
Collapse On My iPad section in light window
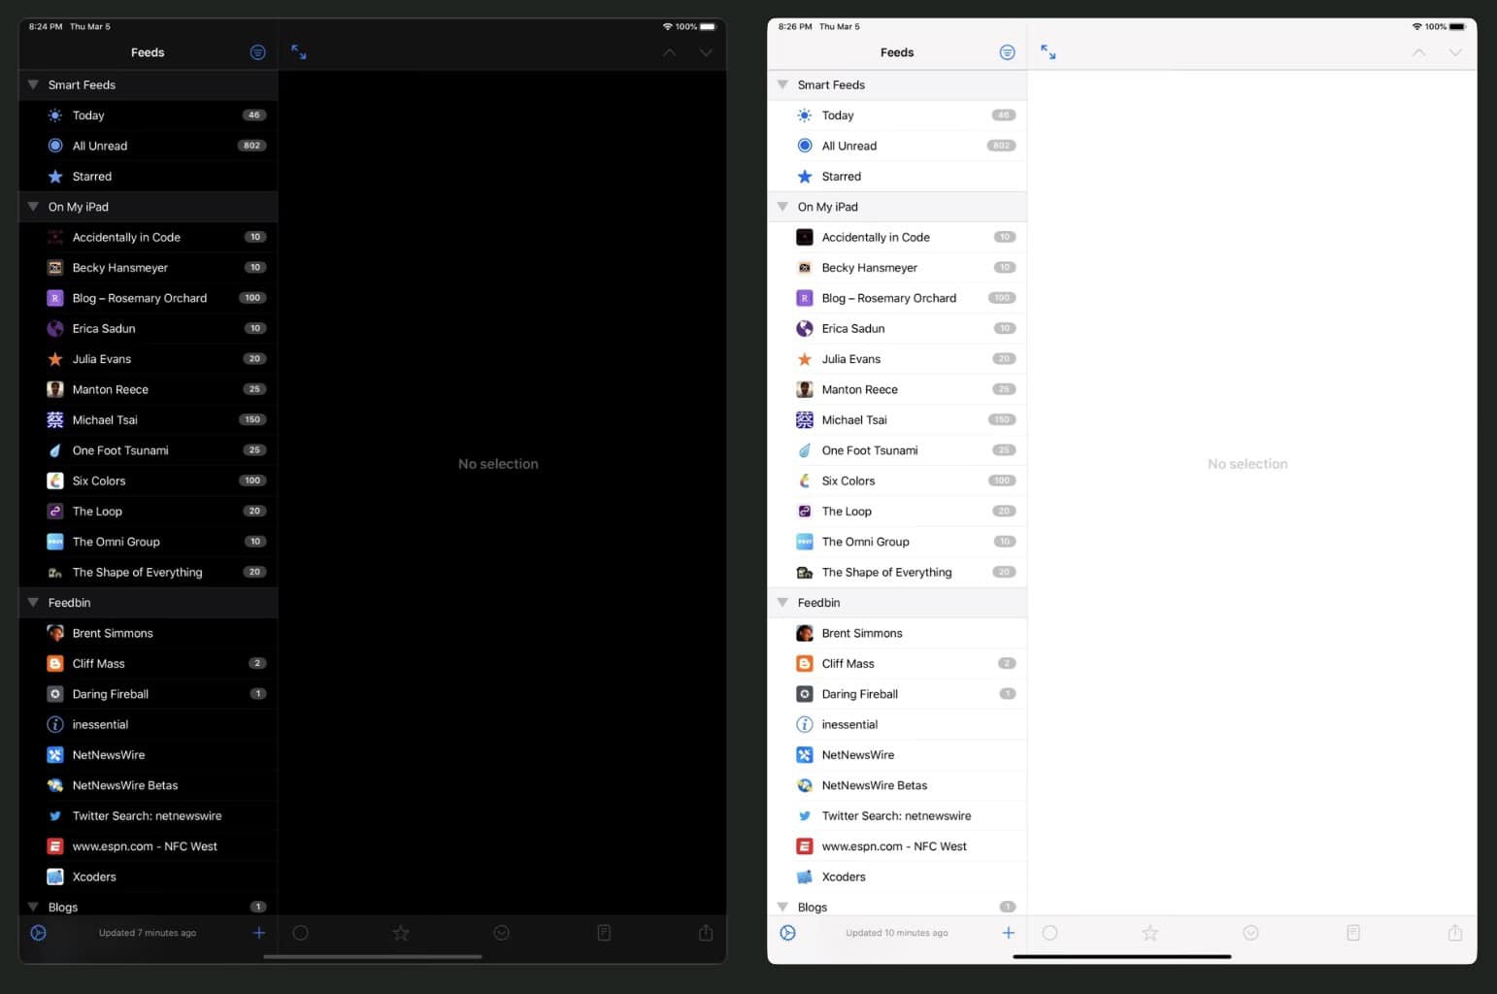click(782, 207)
